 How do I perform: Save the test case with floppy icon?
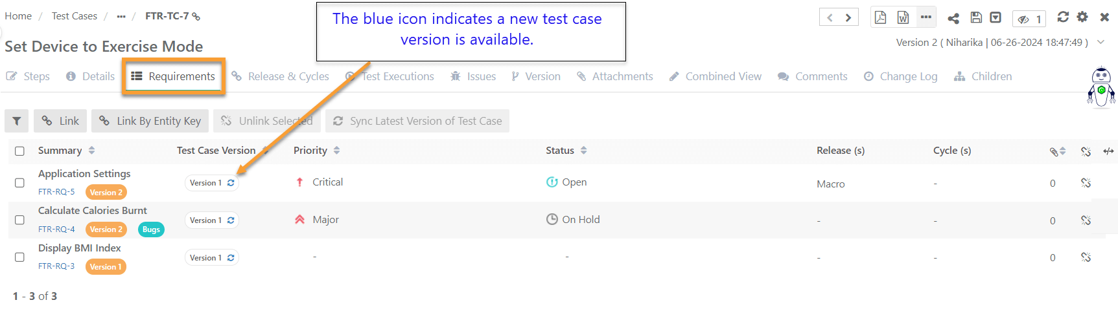point(976,17)
